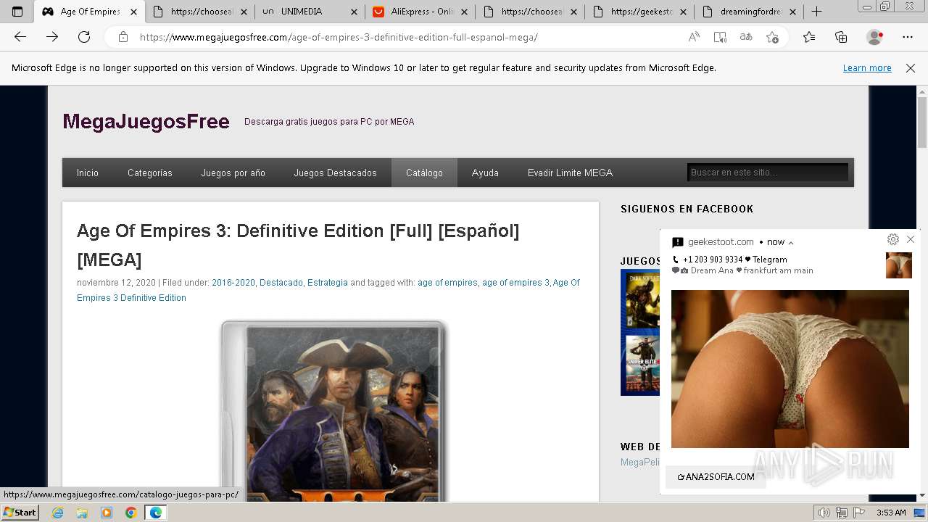Switch to the dreamingfordre tab
This screenshot has width=928, height=522.
[749, 12]
